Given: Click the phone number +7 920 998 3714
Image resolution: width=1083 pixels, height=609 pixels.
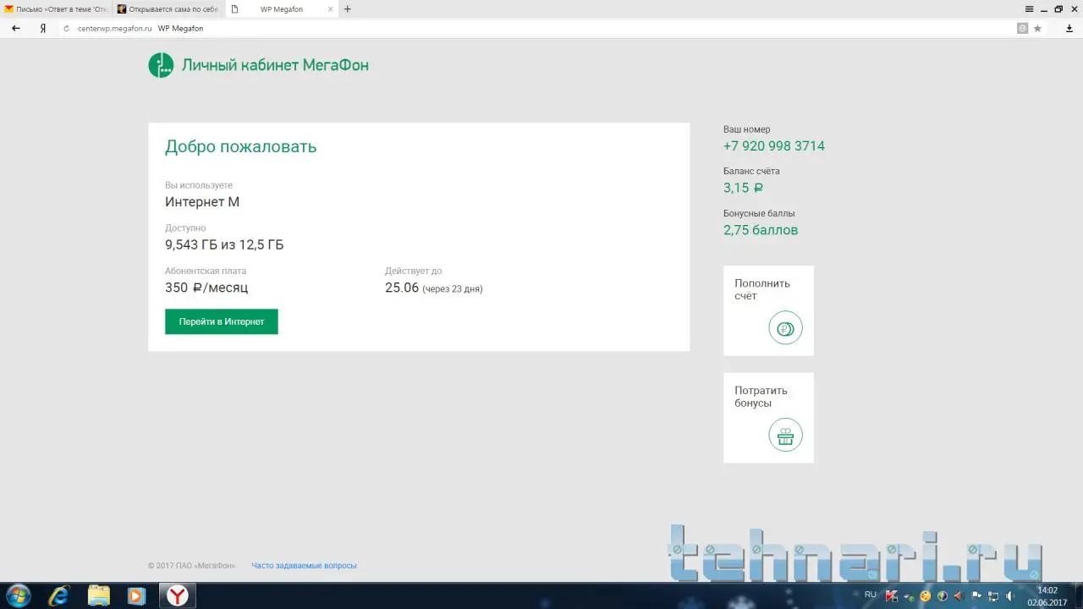Looking at the screenshot, I should pos(774,146).
